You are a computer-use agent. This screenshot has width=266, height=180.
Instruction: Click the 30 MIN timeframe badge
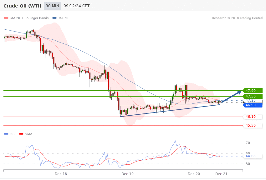(x=52, y=6)
